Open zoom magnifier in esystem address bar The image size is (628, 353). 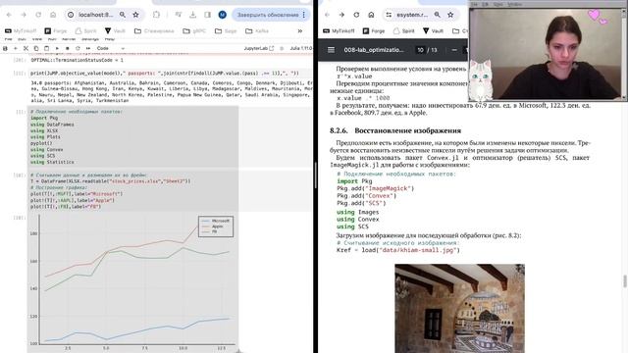click(438, 15)
